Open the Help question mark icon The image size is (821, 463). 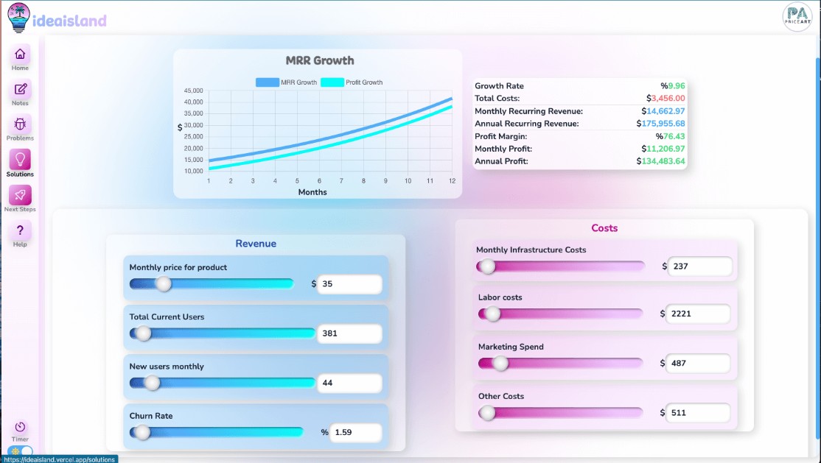20,230
